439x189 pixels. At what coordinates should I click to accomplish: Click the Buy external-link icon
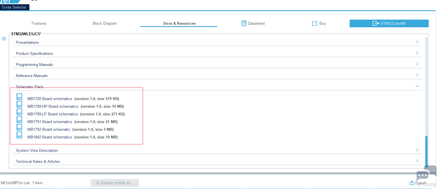click(315, 23)
